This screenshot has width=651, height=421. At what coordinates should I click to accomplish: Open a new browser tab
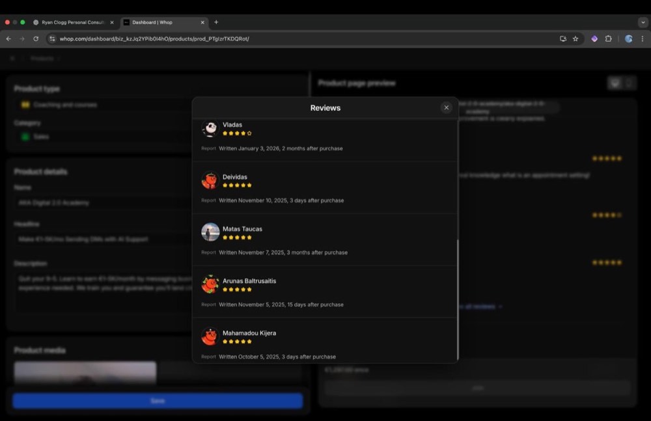point(216,22)
